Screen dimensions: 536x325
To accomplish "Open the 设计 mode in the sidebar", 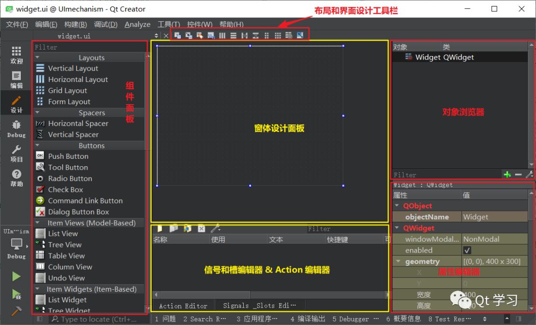I will point(16,103).
